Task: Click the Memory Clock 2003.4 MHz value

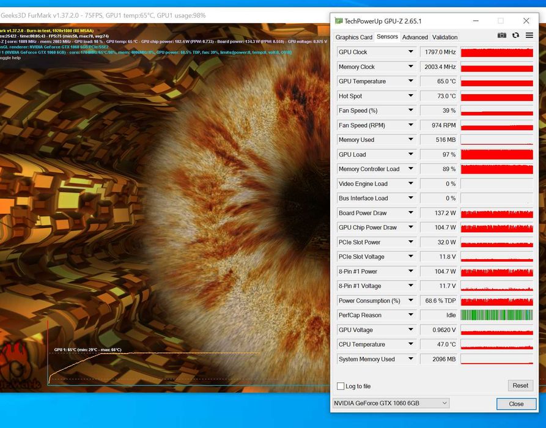Action: pyautogui.click(x=439, y=67)
